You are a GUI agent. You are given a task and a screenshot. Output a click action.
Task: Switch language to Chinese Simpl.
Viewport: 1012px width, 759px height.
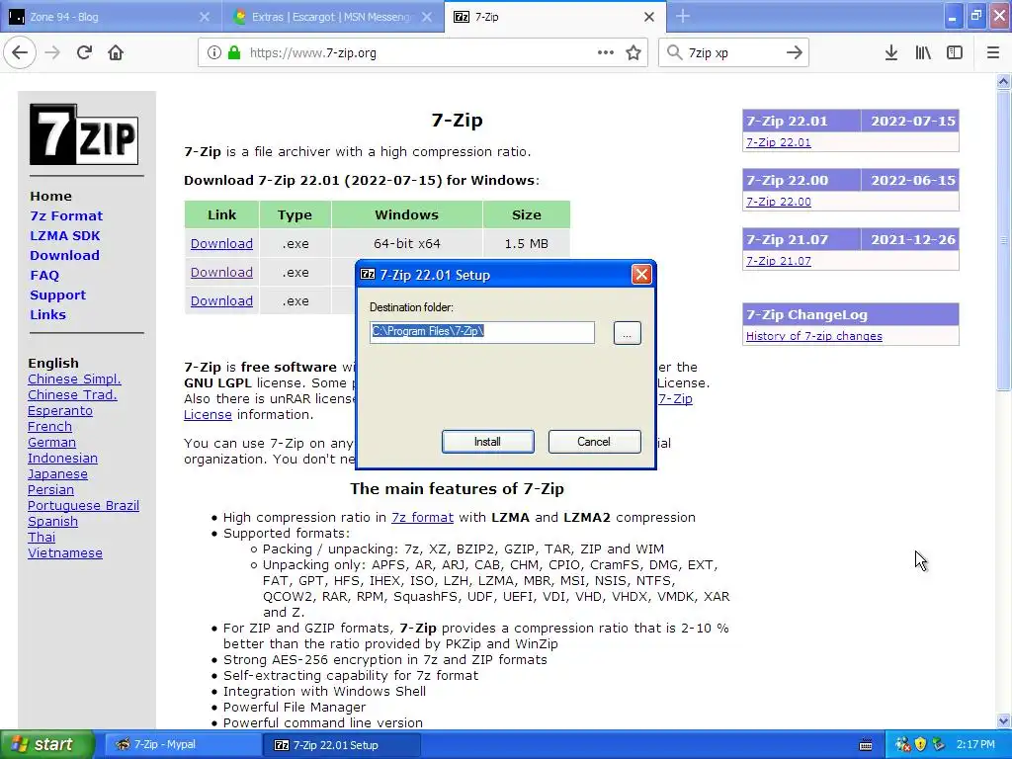[74, 379]
